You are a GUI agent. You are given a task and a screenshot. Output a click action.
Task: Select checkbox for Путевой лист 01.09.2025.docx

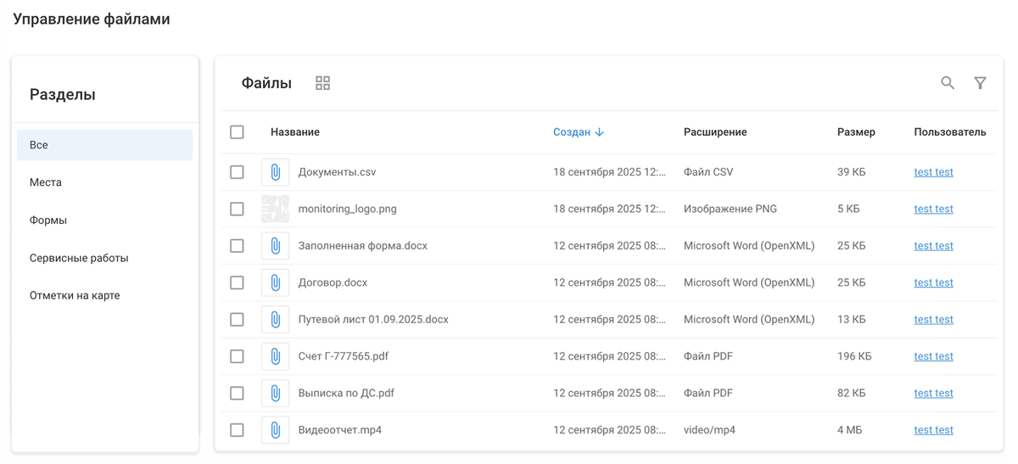point(237,320)
